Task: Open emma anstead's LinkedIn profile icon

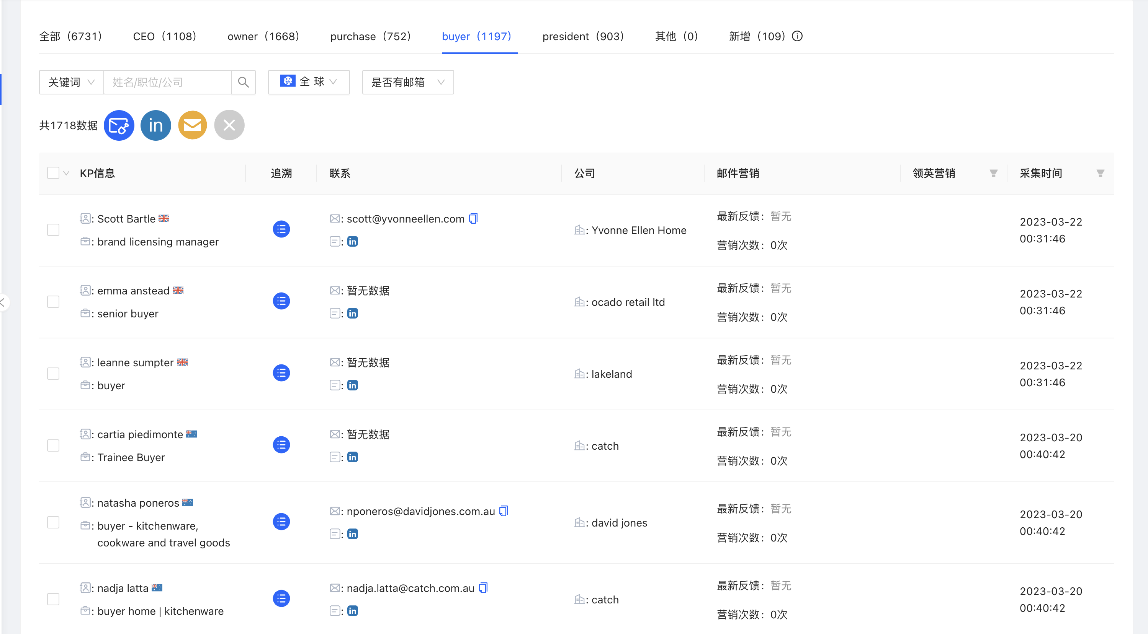Action: (353, 314)
